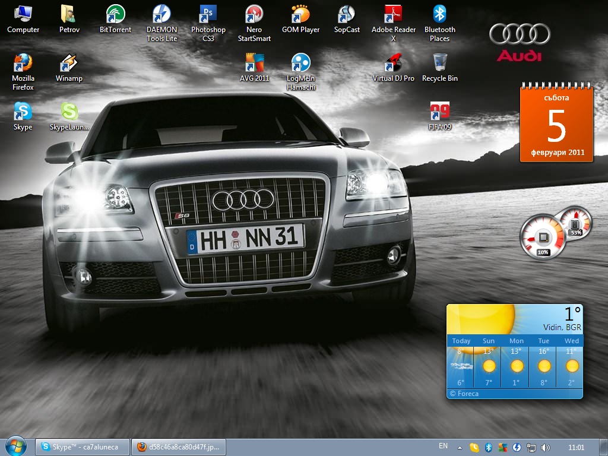This screenshot has height=456, width=608.
Task: Open the Bluetooth icon in the system tray
Action: [489, 448]
